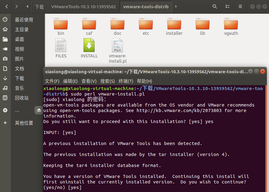Open the doc folder
Screen dimensions: 269x192
pos(117,27)
